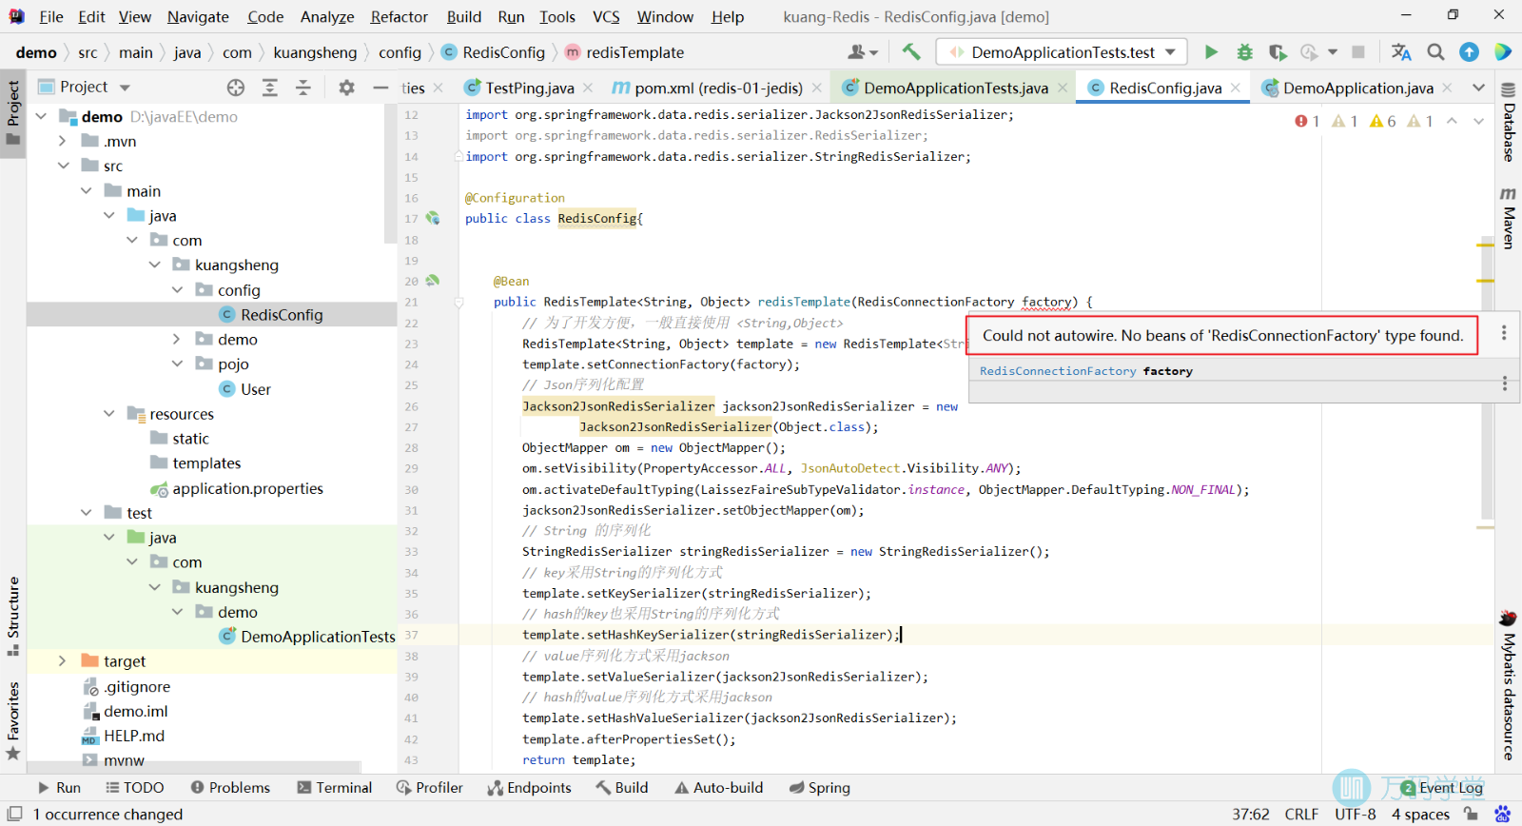Viewport: 1522px width, 826px height.
Task: Switch to TestPing.java tab
Action: click(x=529, y=88)
